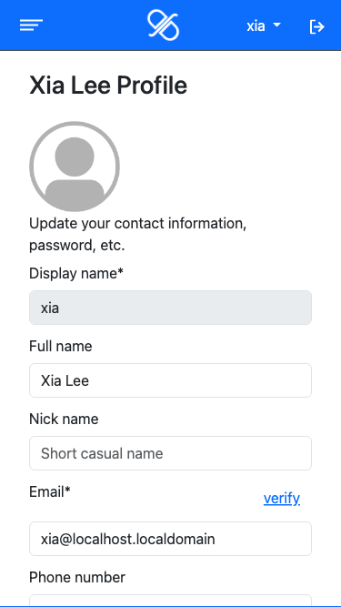The image size is (341, 607).
Task: Click the gray profile avatar placeholder
Action: tap(75, 167)
